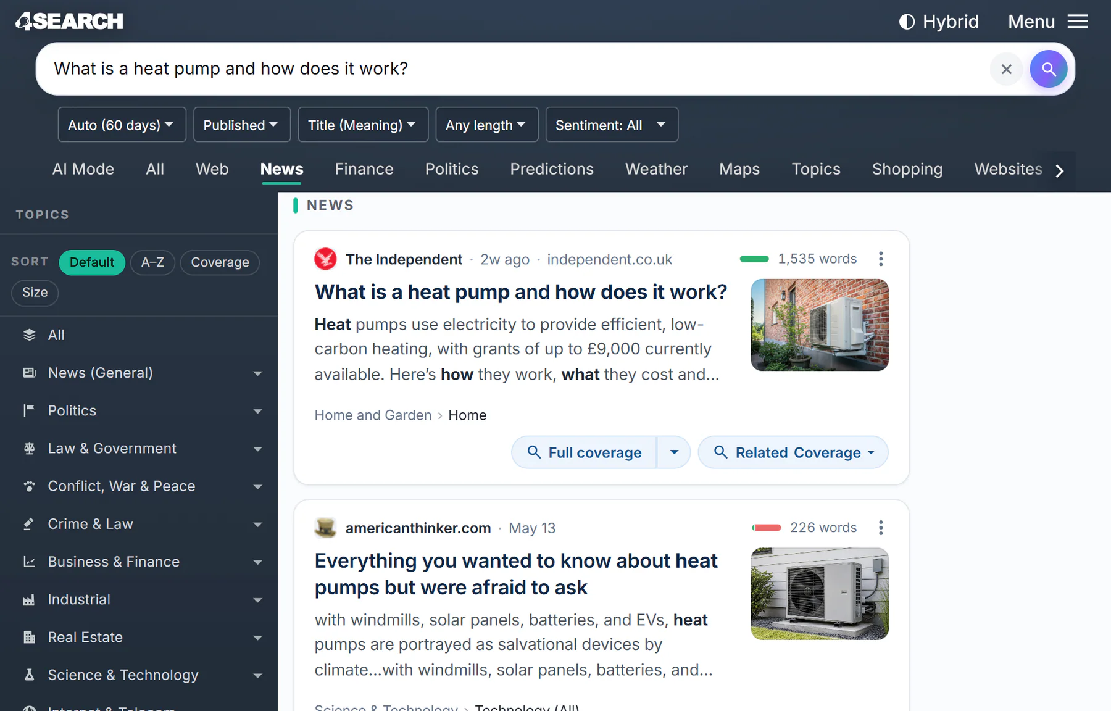This screenshot has width=1111, height=711.
Task: Click the Industrial factory icon
Action: [29, 600]
